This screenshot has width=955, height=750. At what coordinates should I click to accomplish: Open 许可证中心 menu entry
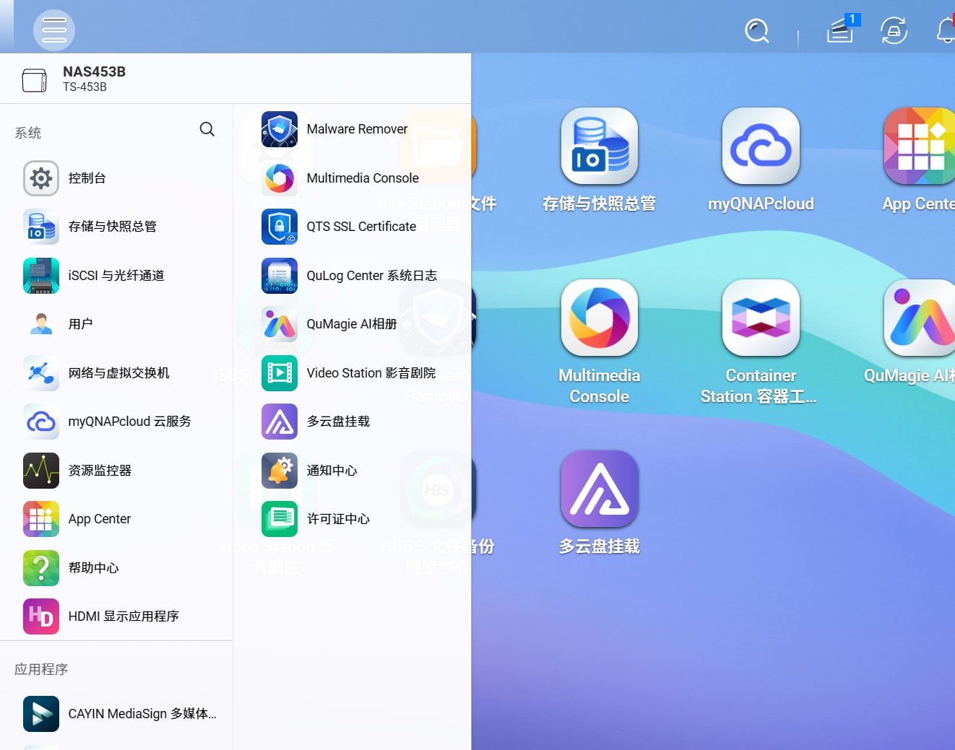tap(352, 519)
